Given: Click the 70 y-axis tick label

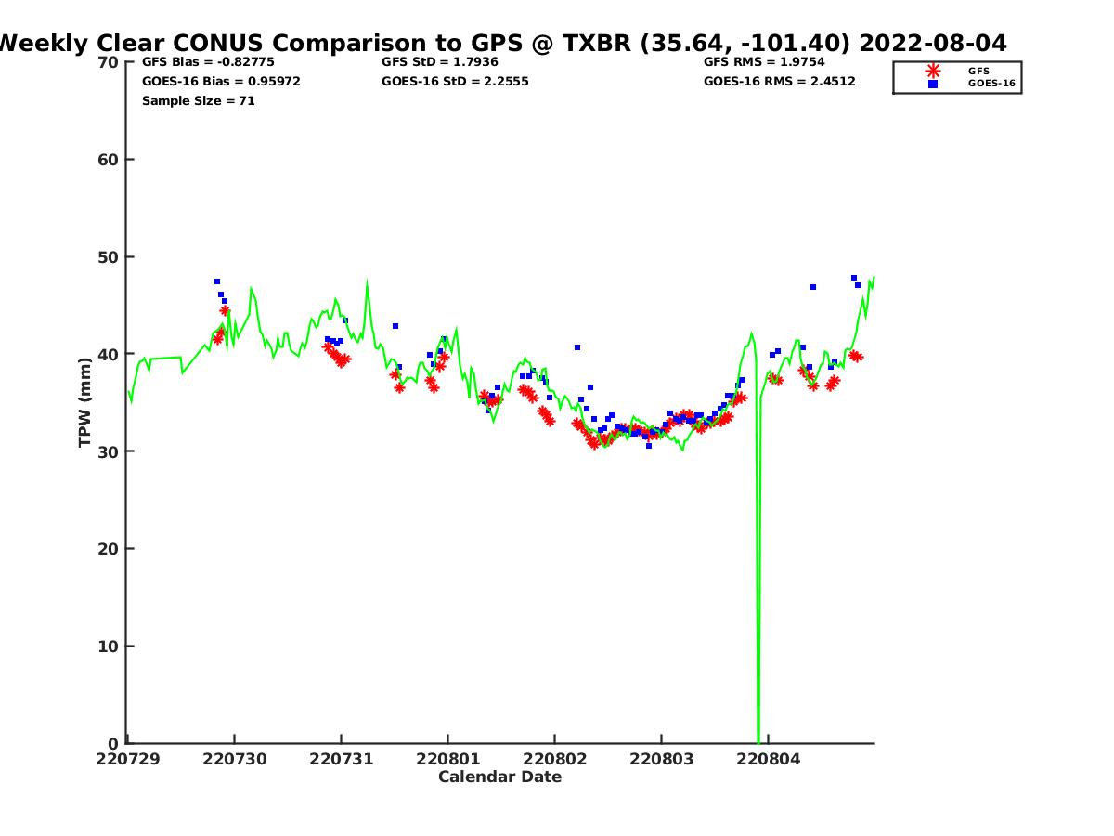Looking at the screenshot, I should coord(109,62).
